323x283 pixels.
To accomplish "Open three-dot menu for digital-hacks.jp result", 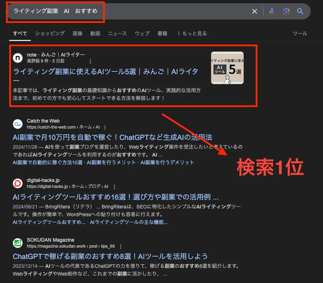I will (114, 187).
